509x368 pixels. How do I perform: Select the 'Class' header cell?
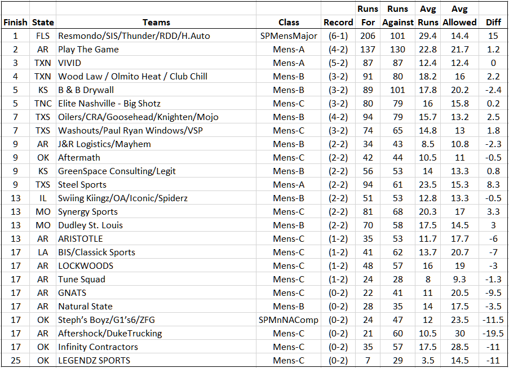tap(289, 22)
